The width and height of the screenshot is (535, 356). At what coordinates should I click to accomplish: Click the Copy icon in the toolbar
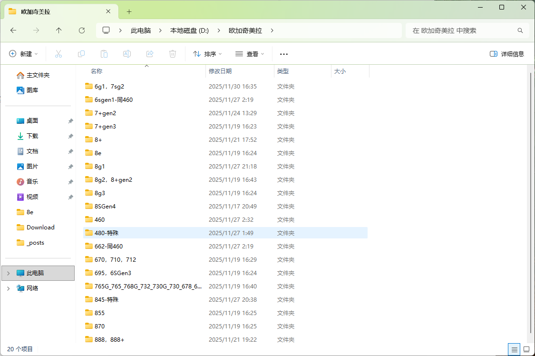coord(81,54)
